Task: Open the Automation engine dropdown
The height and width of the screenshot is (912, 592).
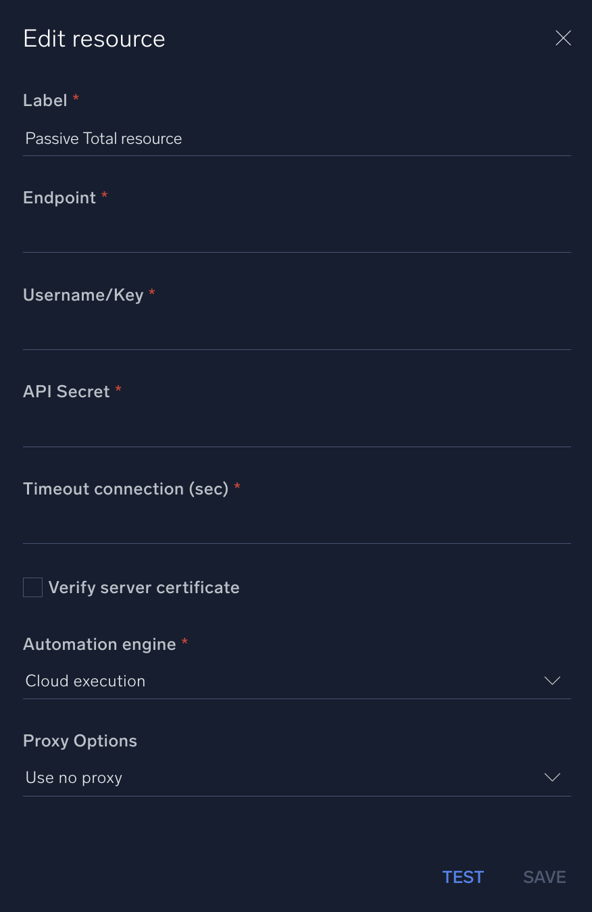Action: click(297, 681)
